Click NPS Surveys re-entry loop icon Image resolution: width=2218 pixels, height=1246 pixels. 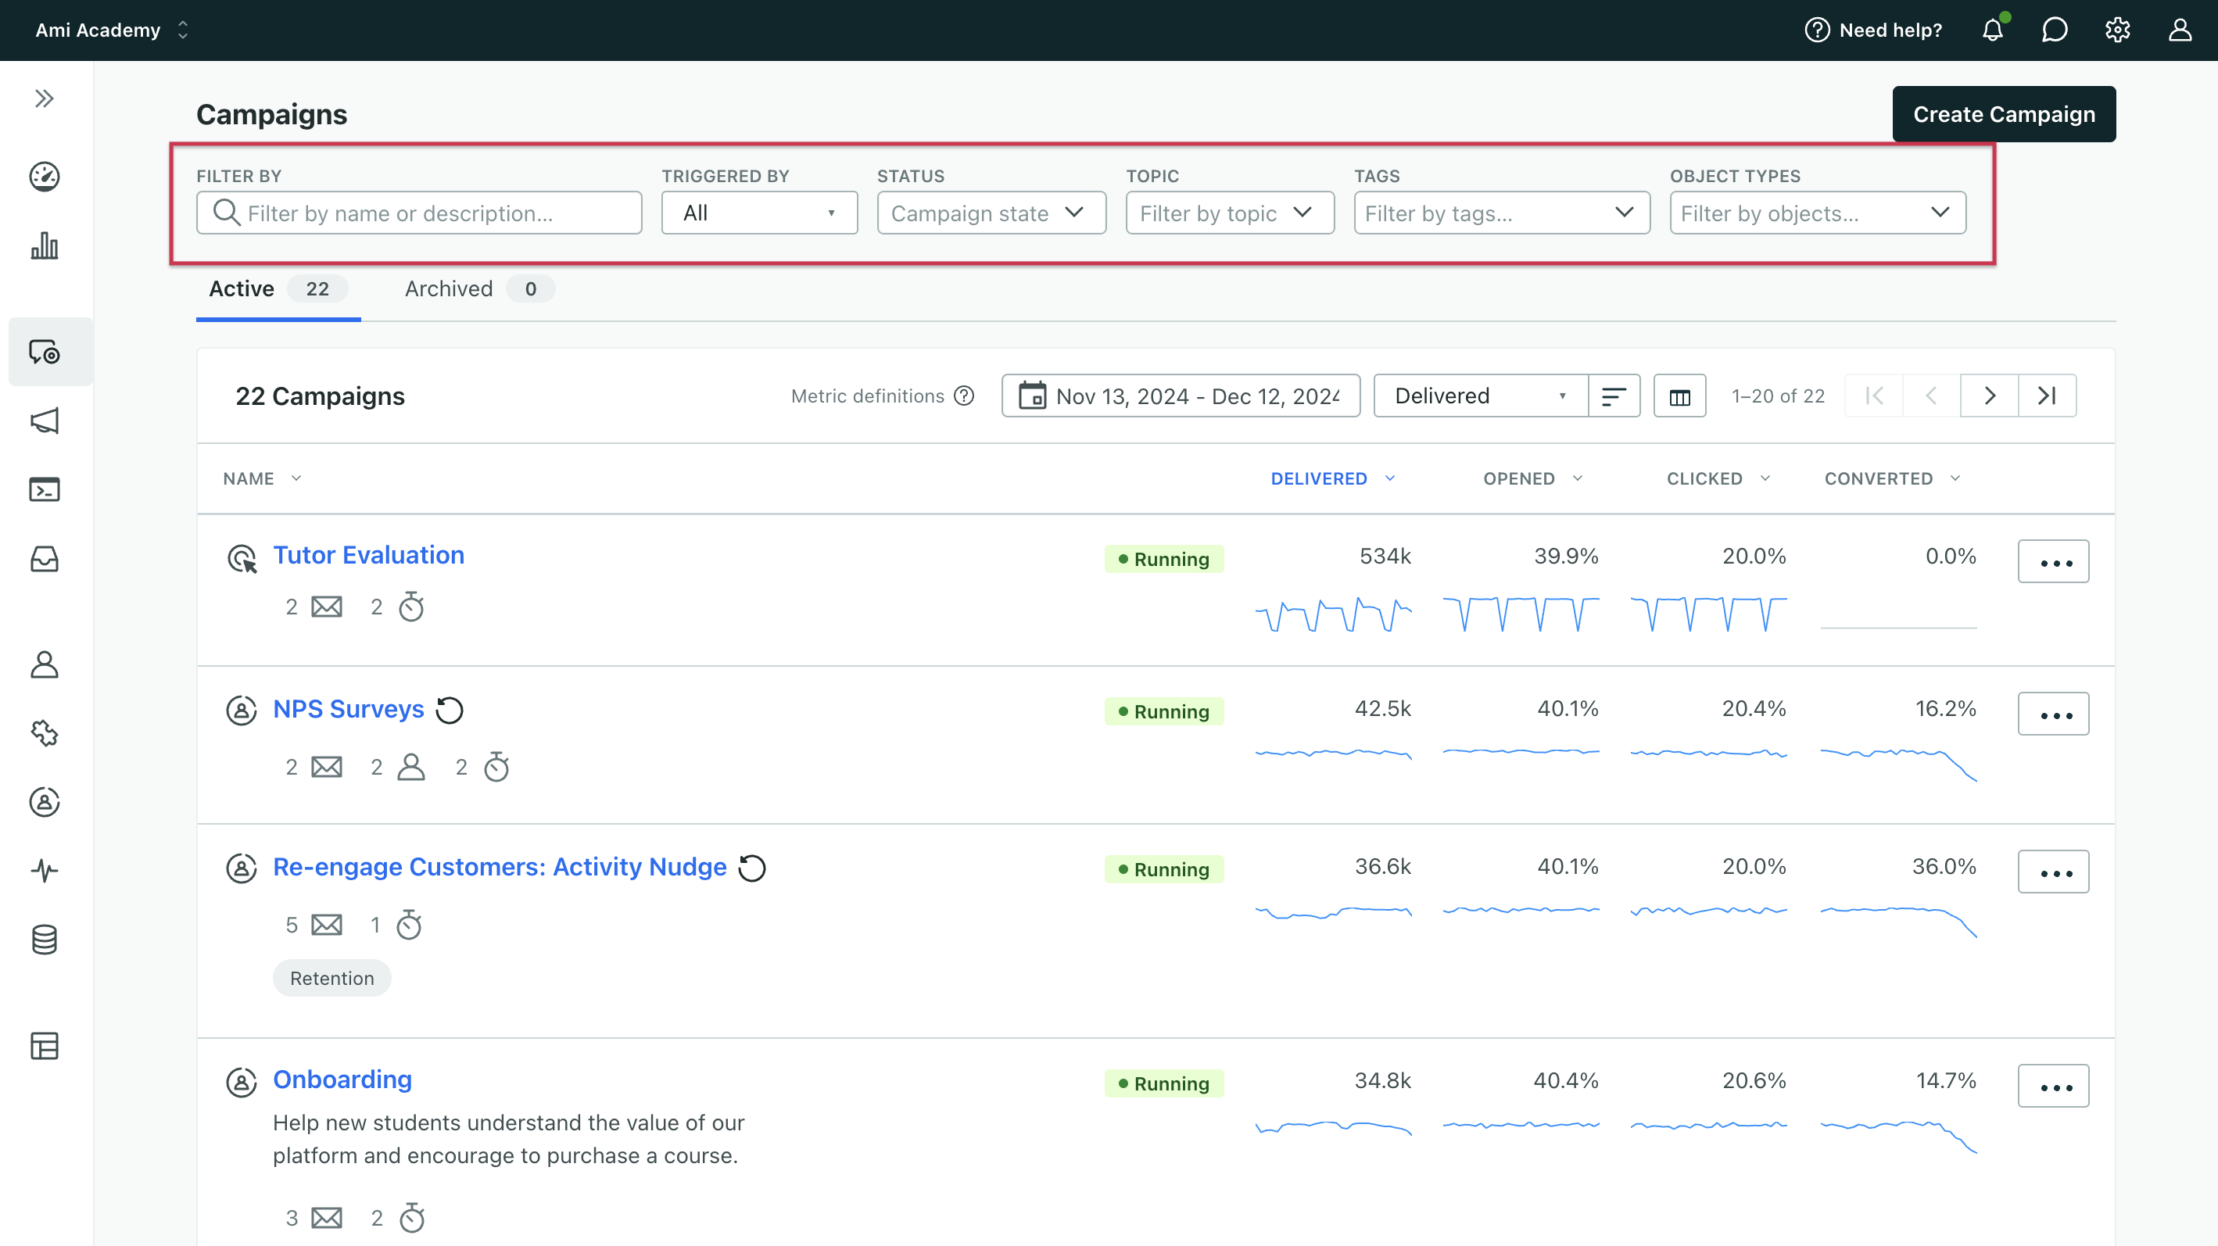coord(450,710)
